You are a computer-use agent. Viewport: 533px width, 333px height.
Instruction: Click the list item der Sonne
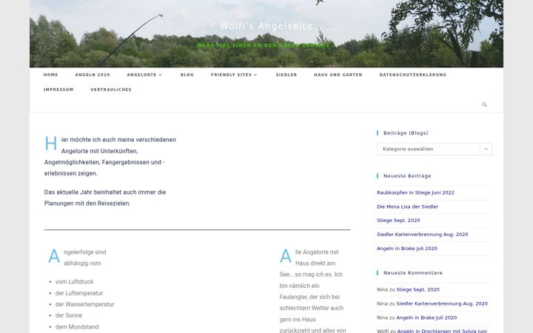click(x=69, y=315)
